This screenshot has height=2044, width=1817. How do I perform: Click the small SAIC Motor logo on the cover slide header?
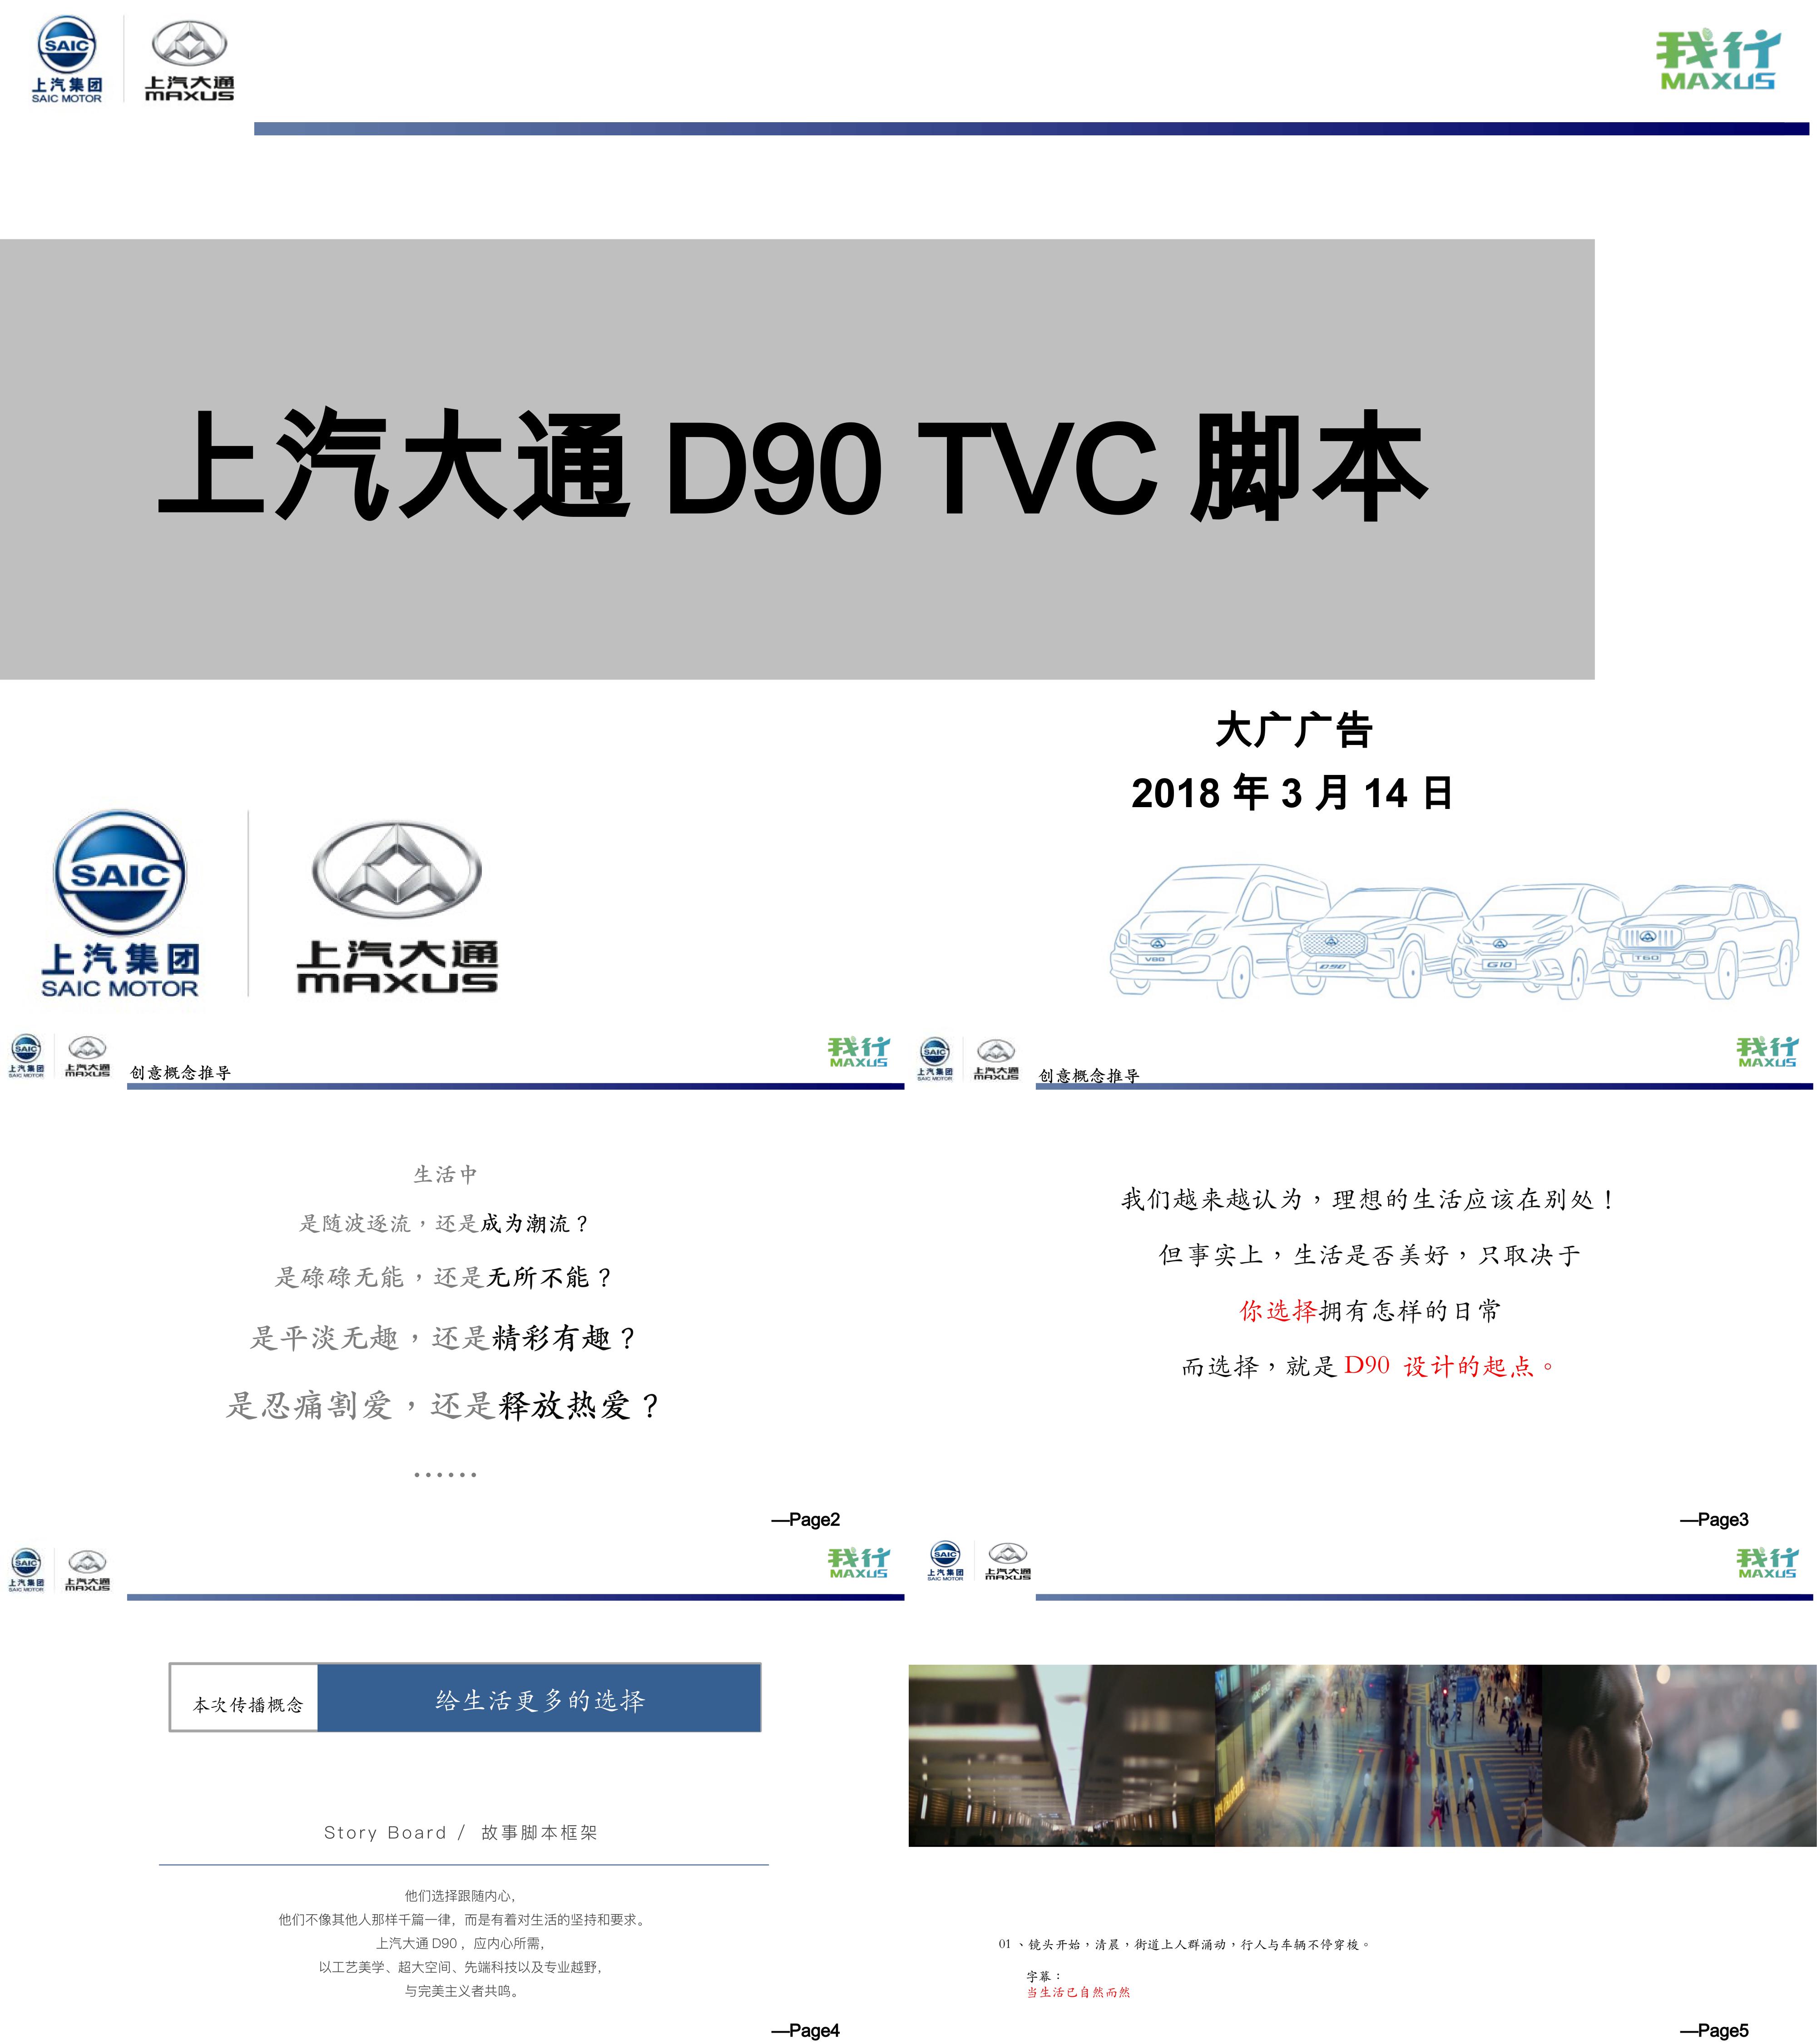coord(67,60)
